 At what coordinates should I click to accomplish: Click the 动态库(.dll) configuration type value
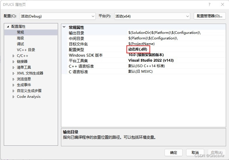[138, 49]
